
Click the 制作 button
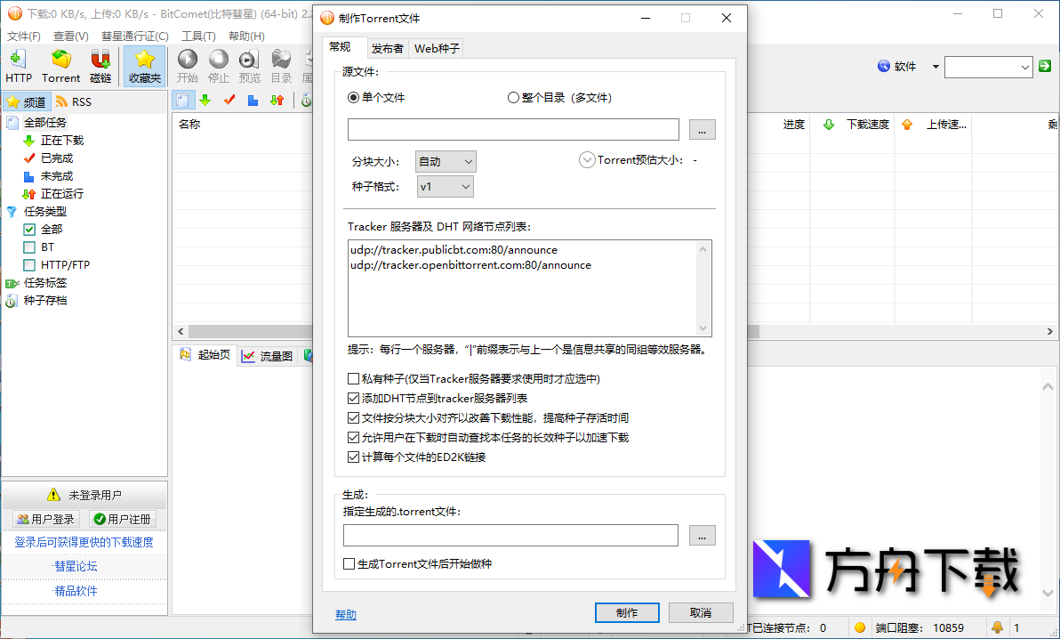point(626,613)
